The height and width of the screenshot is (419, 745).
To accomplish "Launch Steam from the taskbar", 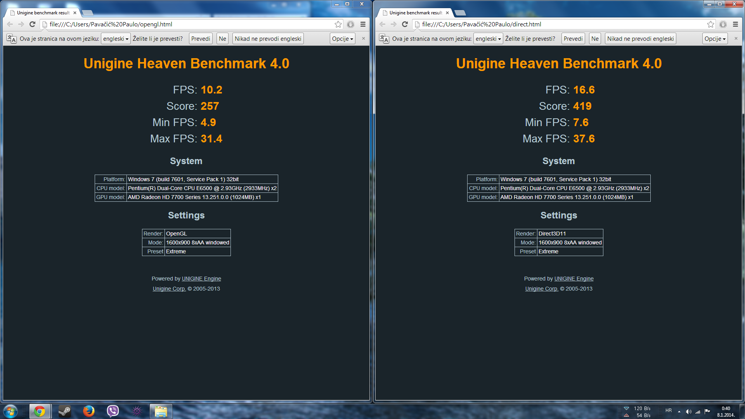I will click(64, 411).
